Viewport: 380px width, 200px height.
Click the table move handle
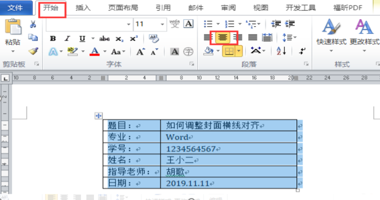point(98,116)
